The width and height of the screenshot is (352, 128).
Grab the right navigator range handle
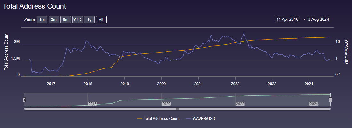coord(330,100)
